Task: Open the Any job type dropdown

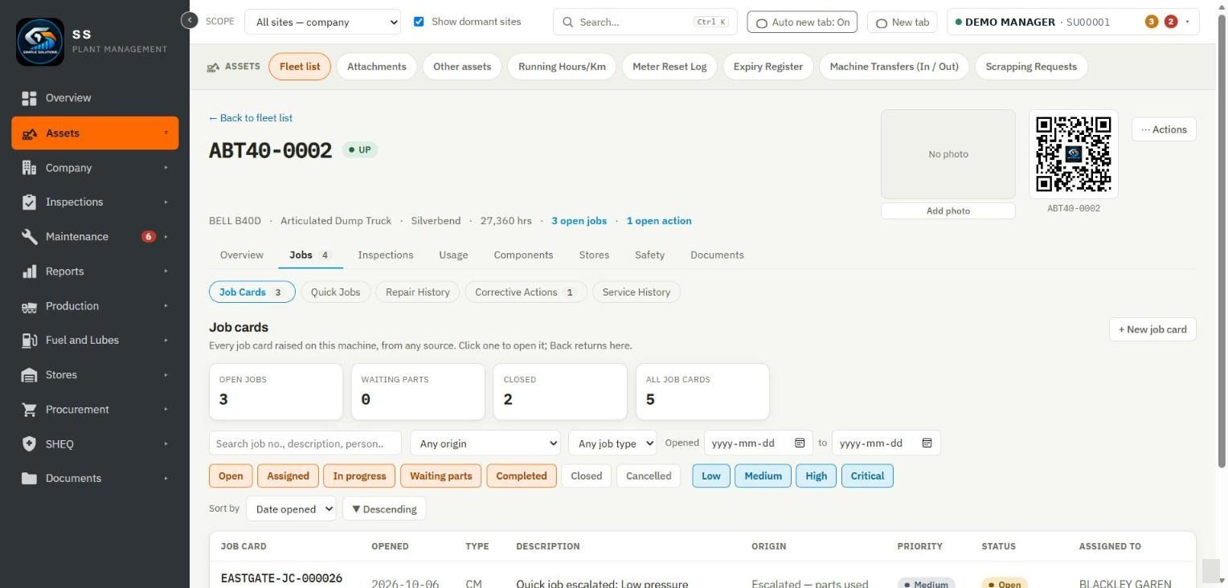Action: [x=612, y=443]
